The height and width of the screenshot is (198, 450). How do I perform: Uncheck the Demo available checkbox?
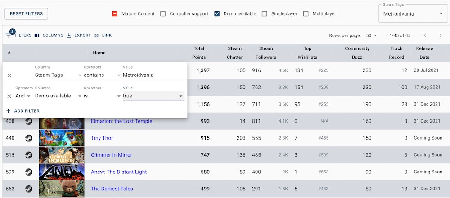(217, 14)
